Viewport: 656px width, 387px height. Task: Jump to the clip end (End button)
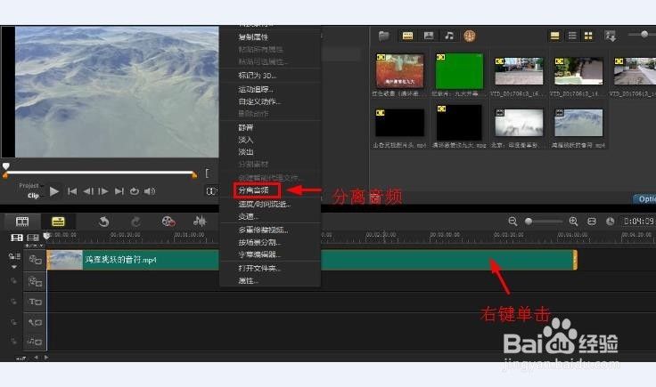pos(119,191)
